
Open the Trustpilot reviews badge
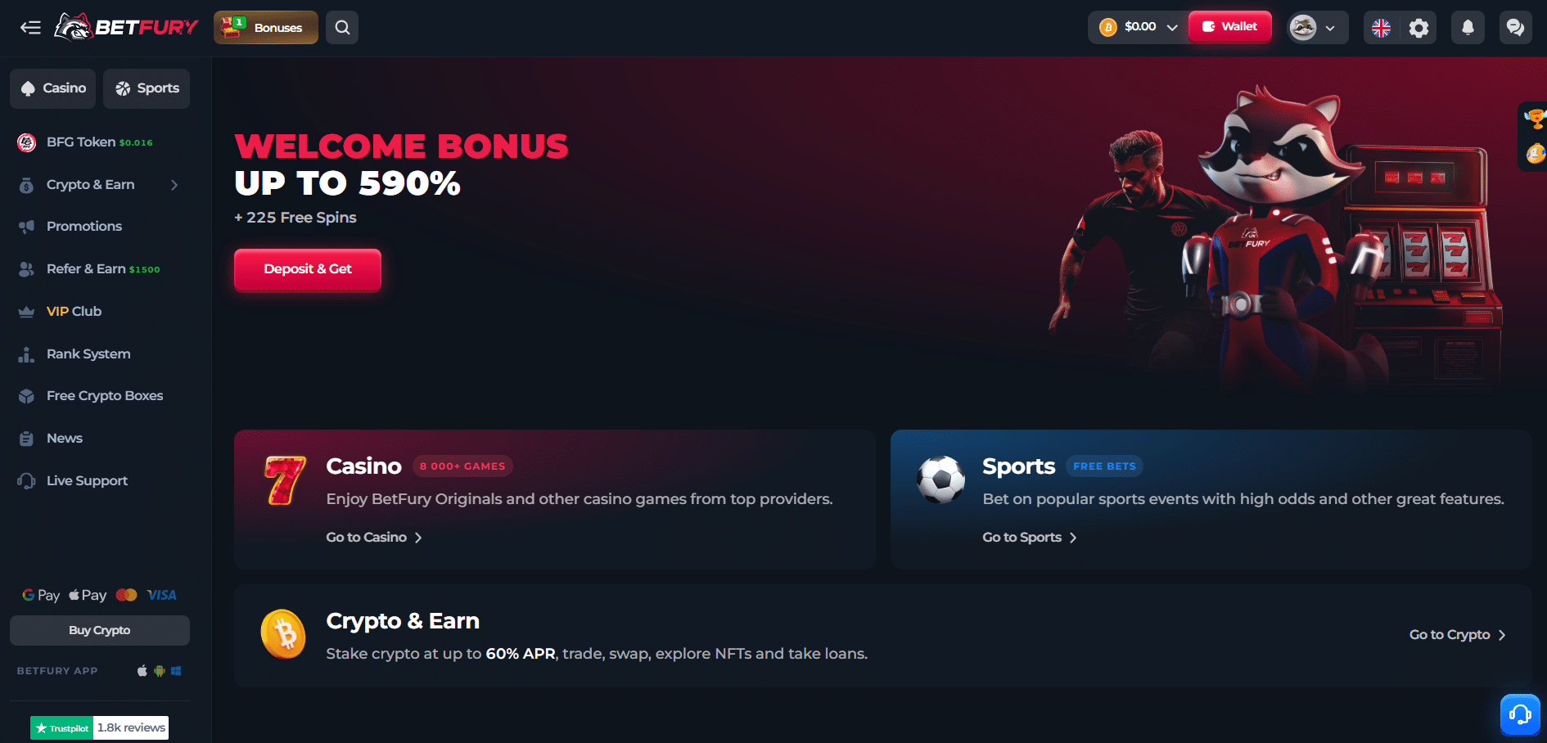(x=99, y=727)
